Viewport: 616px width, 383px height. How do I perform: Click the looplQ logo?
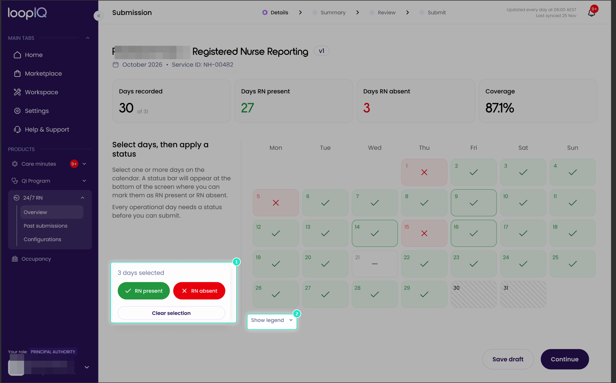(27, 13)
